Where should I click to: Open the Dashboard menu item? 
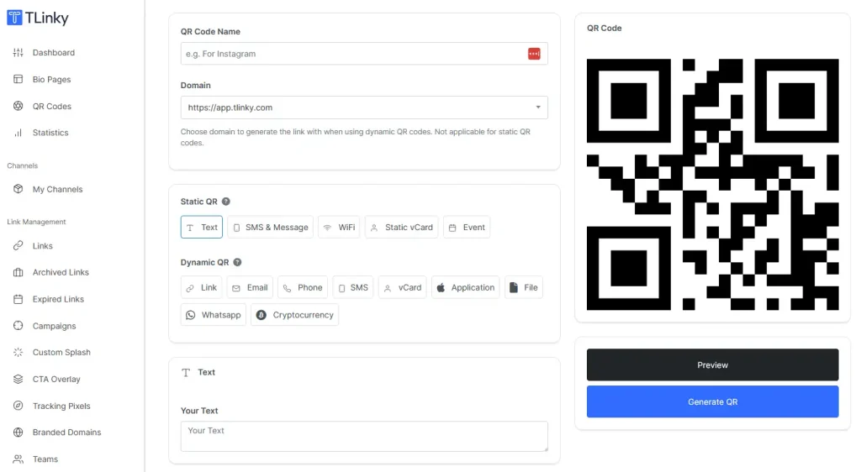(53, 53)
